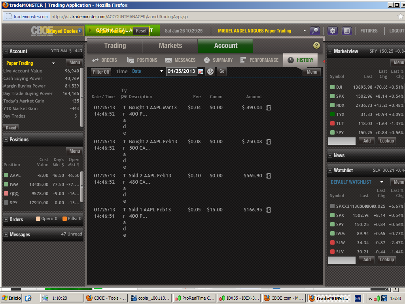
Task: Open details icon for Sold 2 AAPL Feb13 row
Action: 269,176
